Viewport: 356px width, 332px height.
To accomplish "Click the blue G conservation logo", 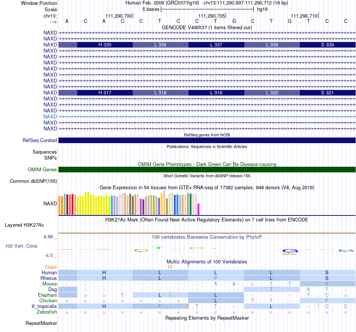I will (290, 251).
